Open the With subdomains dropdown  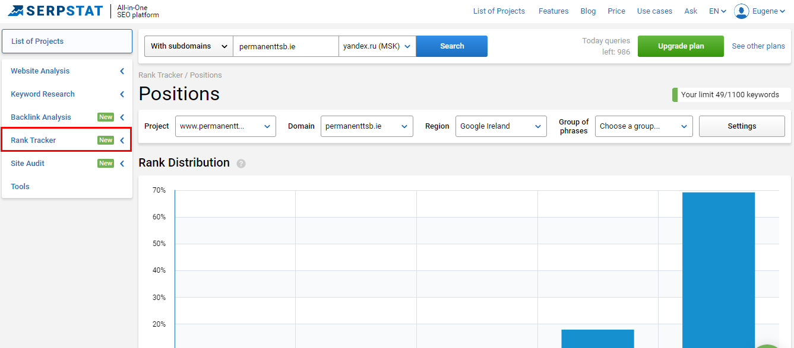coord(189,46)
